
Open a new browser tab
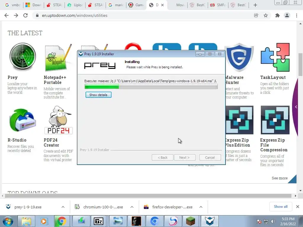tap(255, 5)
